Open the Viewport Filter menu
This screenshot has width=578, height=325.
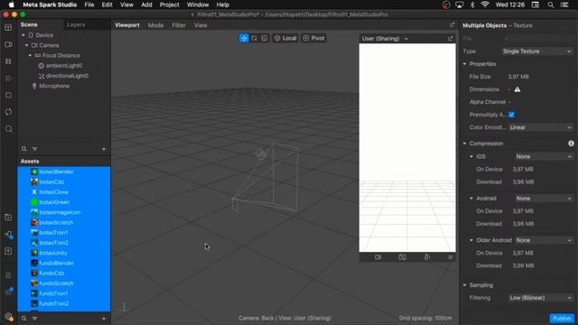[179, 25]
